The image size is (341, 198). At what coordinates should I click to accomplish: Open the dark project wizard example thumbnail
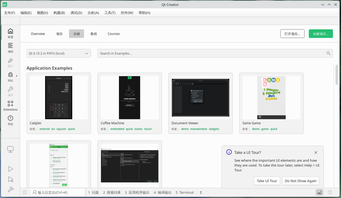coord(130,165)
